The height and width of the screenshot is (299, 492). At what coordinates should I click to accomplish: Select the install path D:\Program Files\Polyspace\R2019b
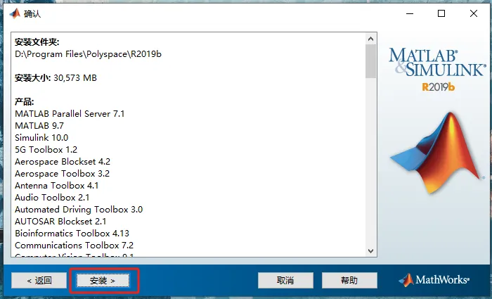click(88, 54)
